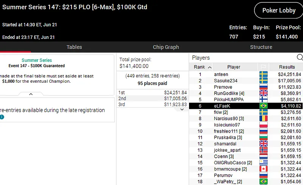Click the Polish flag beside ksieciunio97
The image size is (303, 185).
click(263, 125)
